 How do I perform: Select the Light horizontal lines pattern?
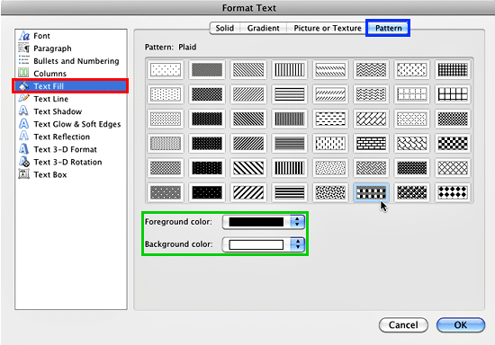[290, 94]
